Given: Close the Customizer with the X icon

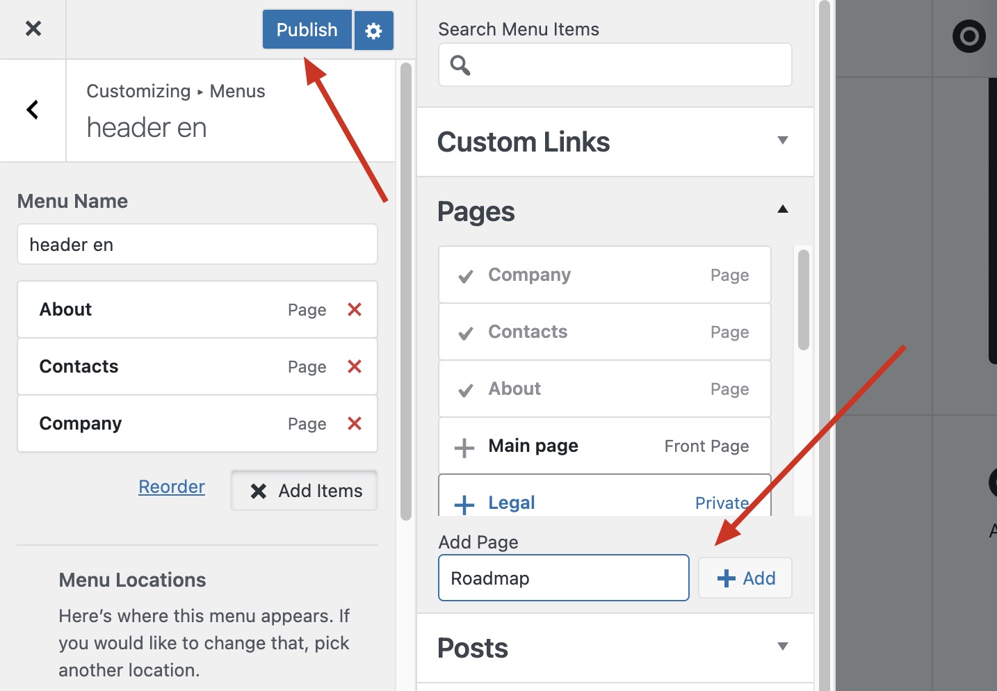Looking at the screenshot, I should pos(33,29).
